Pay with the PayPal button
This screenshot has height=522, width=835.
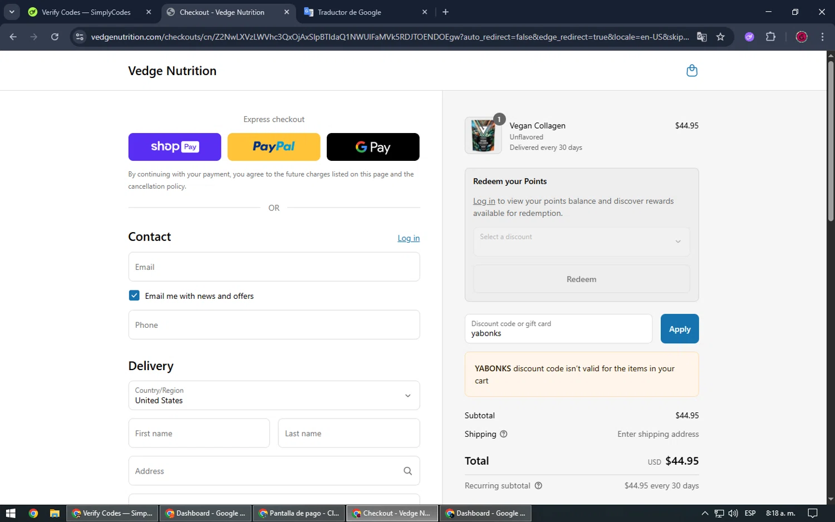273,147
